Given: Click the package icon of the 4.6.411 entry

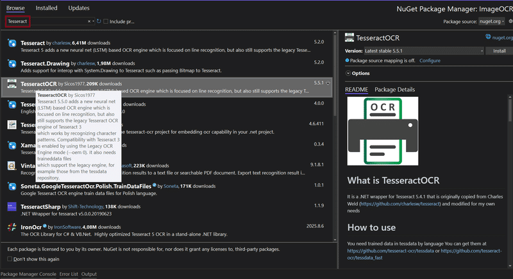Looking at the screenshot, I should pyautogui.click(x=12, y=125).
